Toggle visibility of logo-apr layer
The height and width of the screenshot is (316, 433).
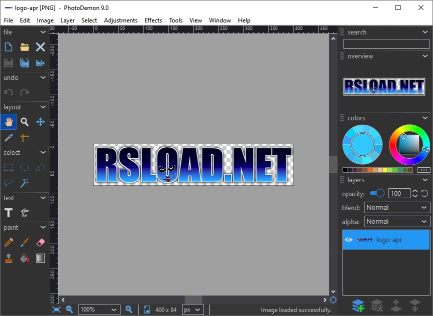pos(348,240)
